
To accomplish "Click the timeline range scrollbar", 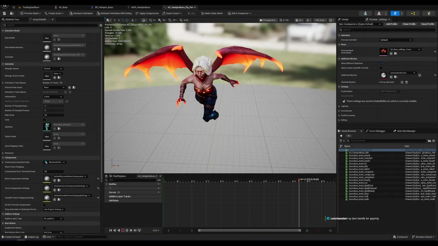I will click(249, 230).
